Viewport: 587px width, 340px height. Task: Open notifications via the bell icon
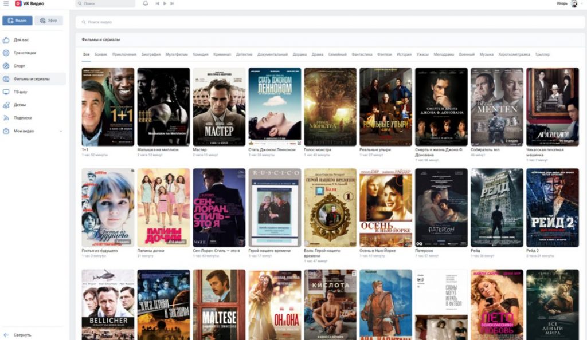coord(145,3)
